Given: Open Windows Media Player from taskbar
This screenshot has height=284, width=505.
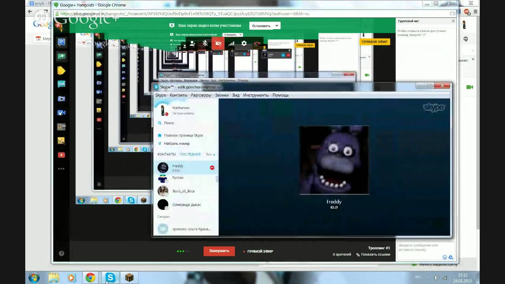Looking at the screenshot, I should pyautogui.click(x=71, y=278).
